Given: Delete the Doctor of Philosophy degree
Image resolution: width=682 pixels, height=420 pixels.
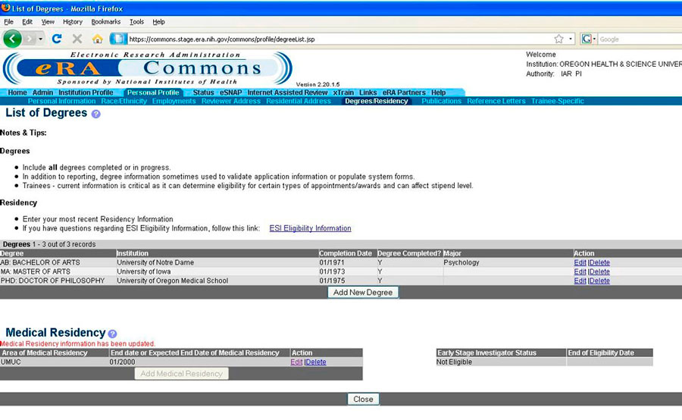Looking at the screenshot, I should point(599,281).
